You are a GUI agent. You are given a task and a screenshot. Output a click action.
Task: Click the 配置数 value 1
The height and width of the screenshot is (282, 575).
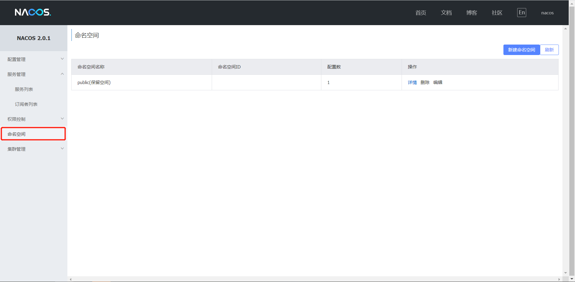click(x=329, y=83)
